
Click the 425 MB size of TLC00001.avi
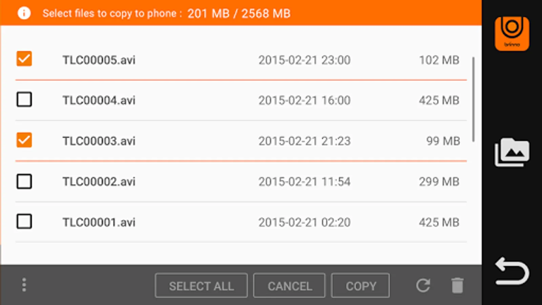point(439,222)
